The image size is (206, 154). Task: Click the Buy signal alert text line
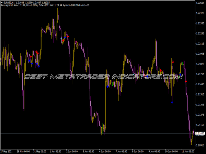tap(45, 6)
